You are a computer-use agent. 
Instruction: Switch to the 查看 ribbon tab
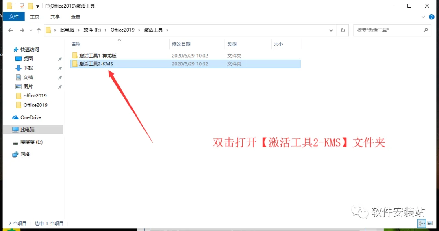click(75, 17)
